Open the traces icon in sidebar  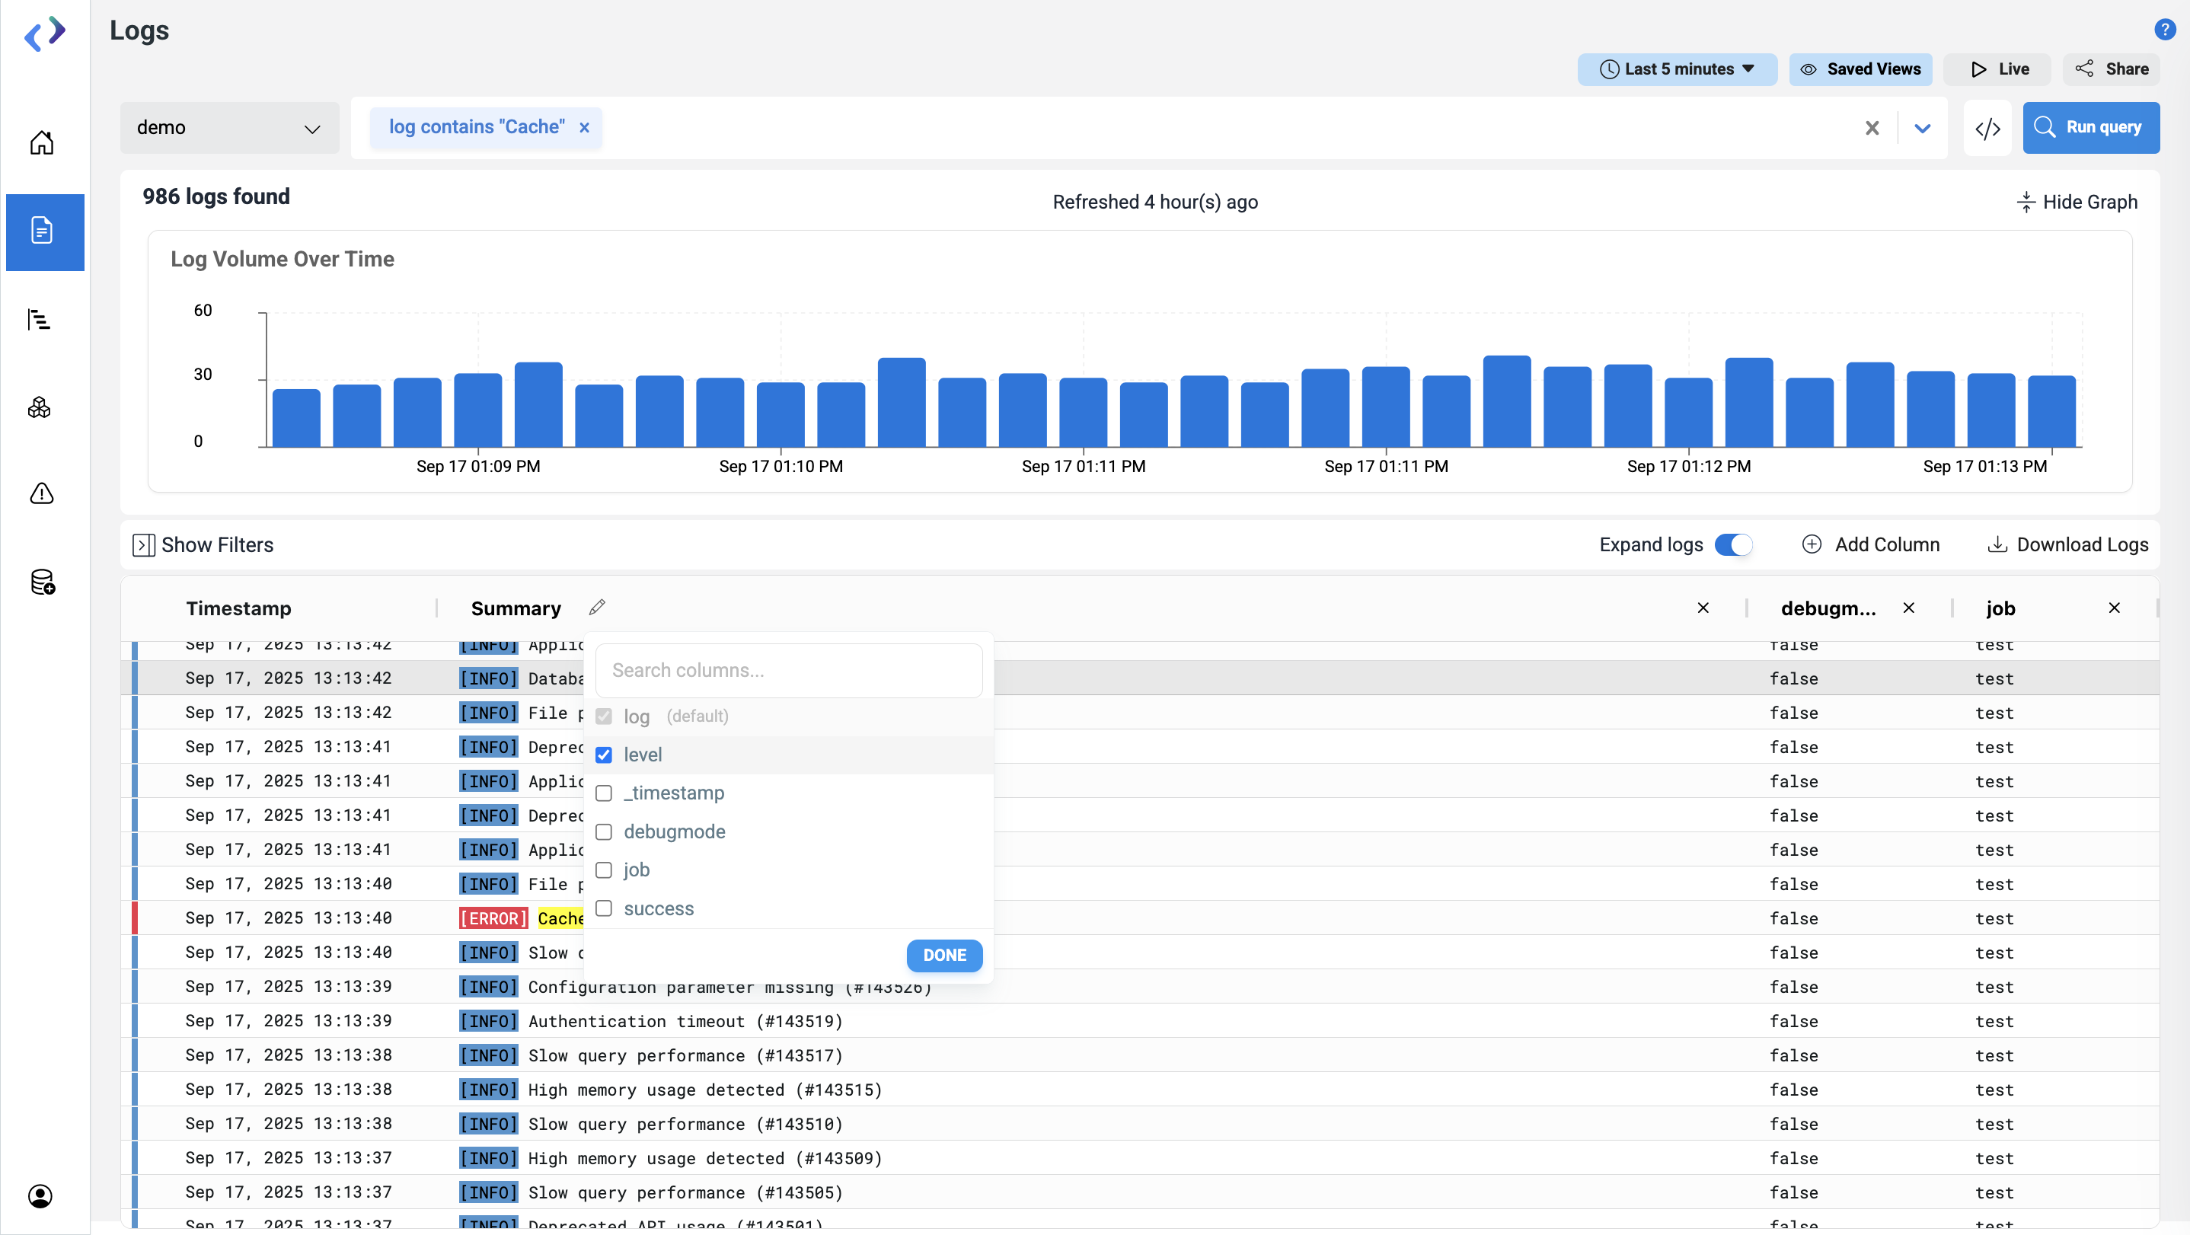click(x=39, y=320)
